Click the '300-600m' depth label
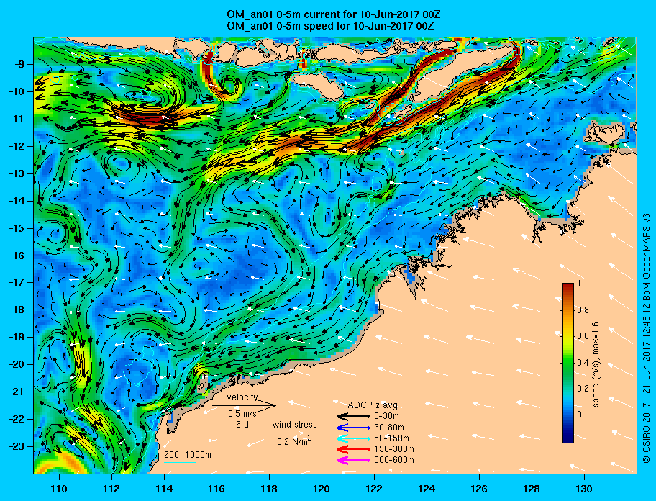 coord(394,461)
